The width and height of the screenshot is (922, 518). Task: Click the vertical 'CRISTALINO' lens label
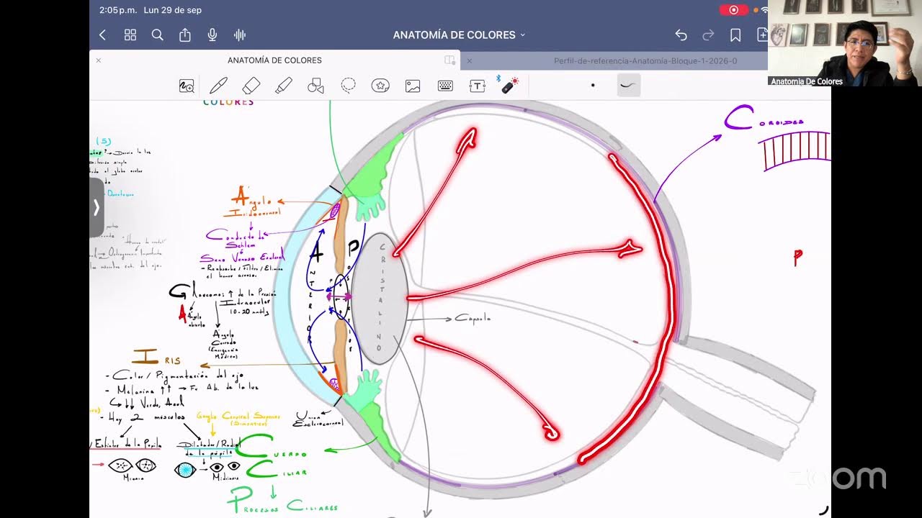pyautogui.click(x=381, y=297)
